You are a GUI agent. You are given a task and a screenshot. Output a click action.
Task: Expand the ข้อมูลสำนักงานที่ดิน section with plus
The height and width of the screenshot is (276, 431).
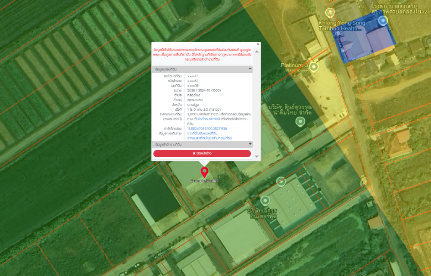pyautogui.click(x=250, y=144)
